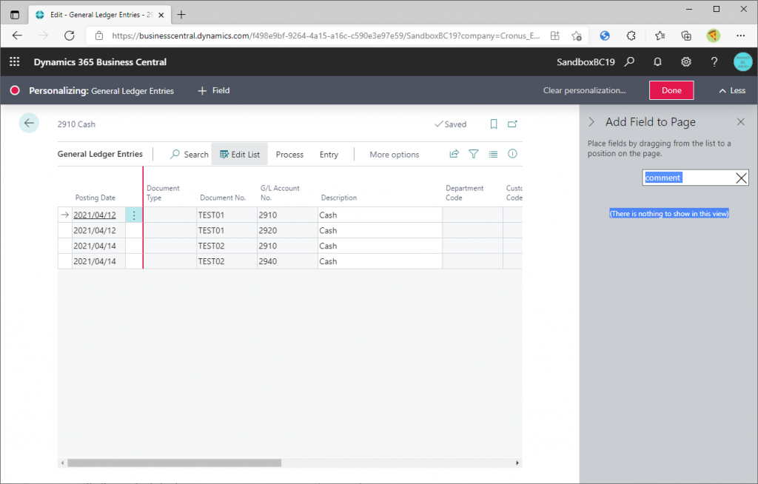This screenshot has width=758, height=484.
Task: Close the Add Field to Page panel
Action: [740, 122]
